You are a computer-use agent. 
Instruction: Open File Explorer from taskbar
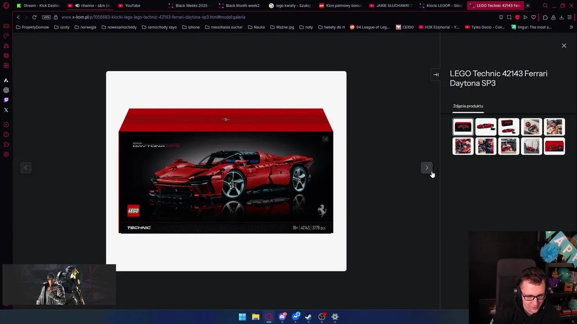click(x=256, y=317)
